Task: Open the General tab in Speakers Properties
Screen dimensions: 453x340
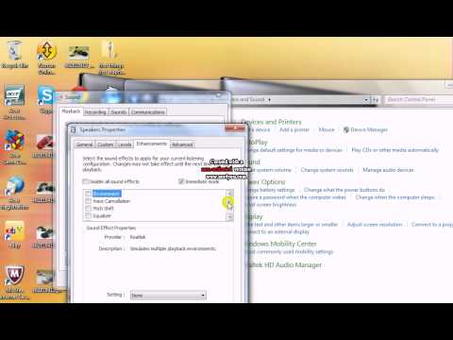Action: (x=84, y=144)
